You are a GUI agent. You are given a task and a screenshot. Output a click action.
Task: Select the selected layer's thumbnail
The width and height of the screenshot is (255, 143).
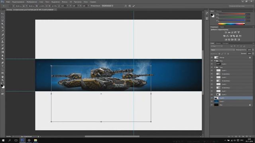click(216, 98)
